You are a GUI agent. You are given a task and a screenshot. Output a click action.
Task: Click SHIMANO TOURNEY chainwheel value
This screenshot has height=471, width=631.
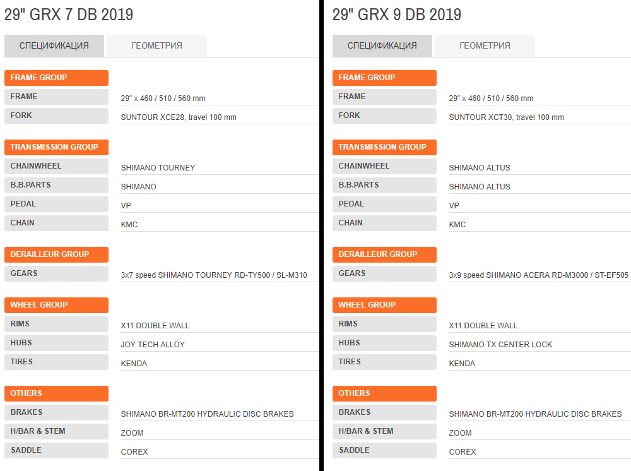pos(158,167)
